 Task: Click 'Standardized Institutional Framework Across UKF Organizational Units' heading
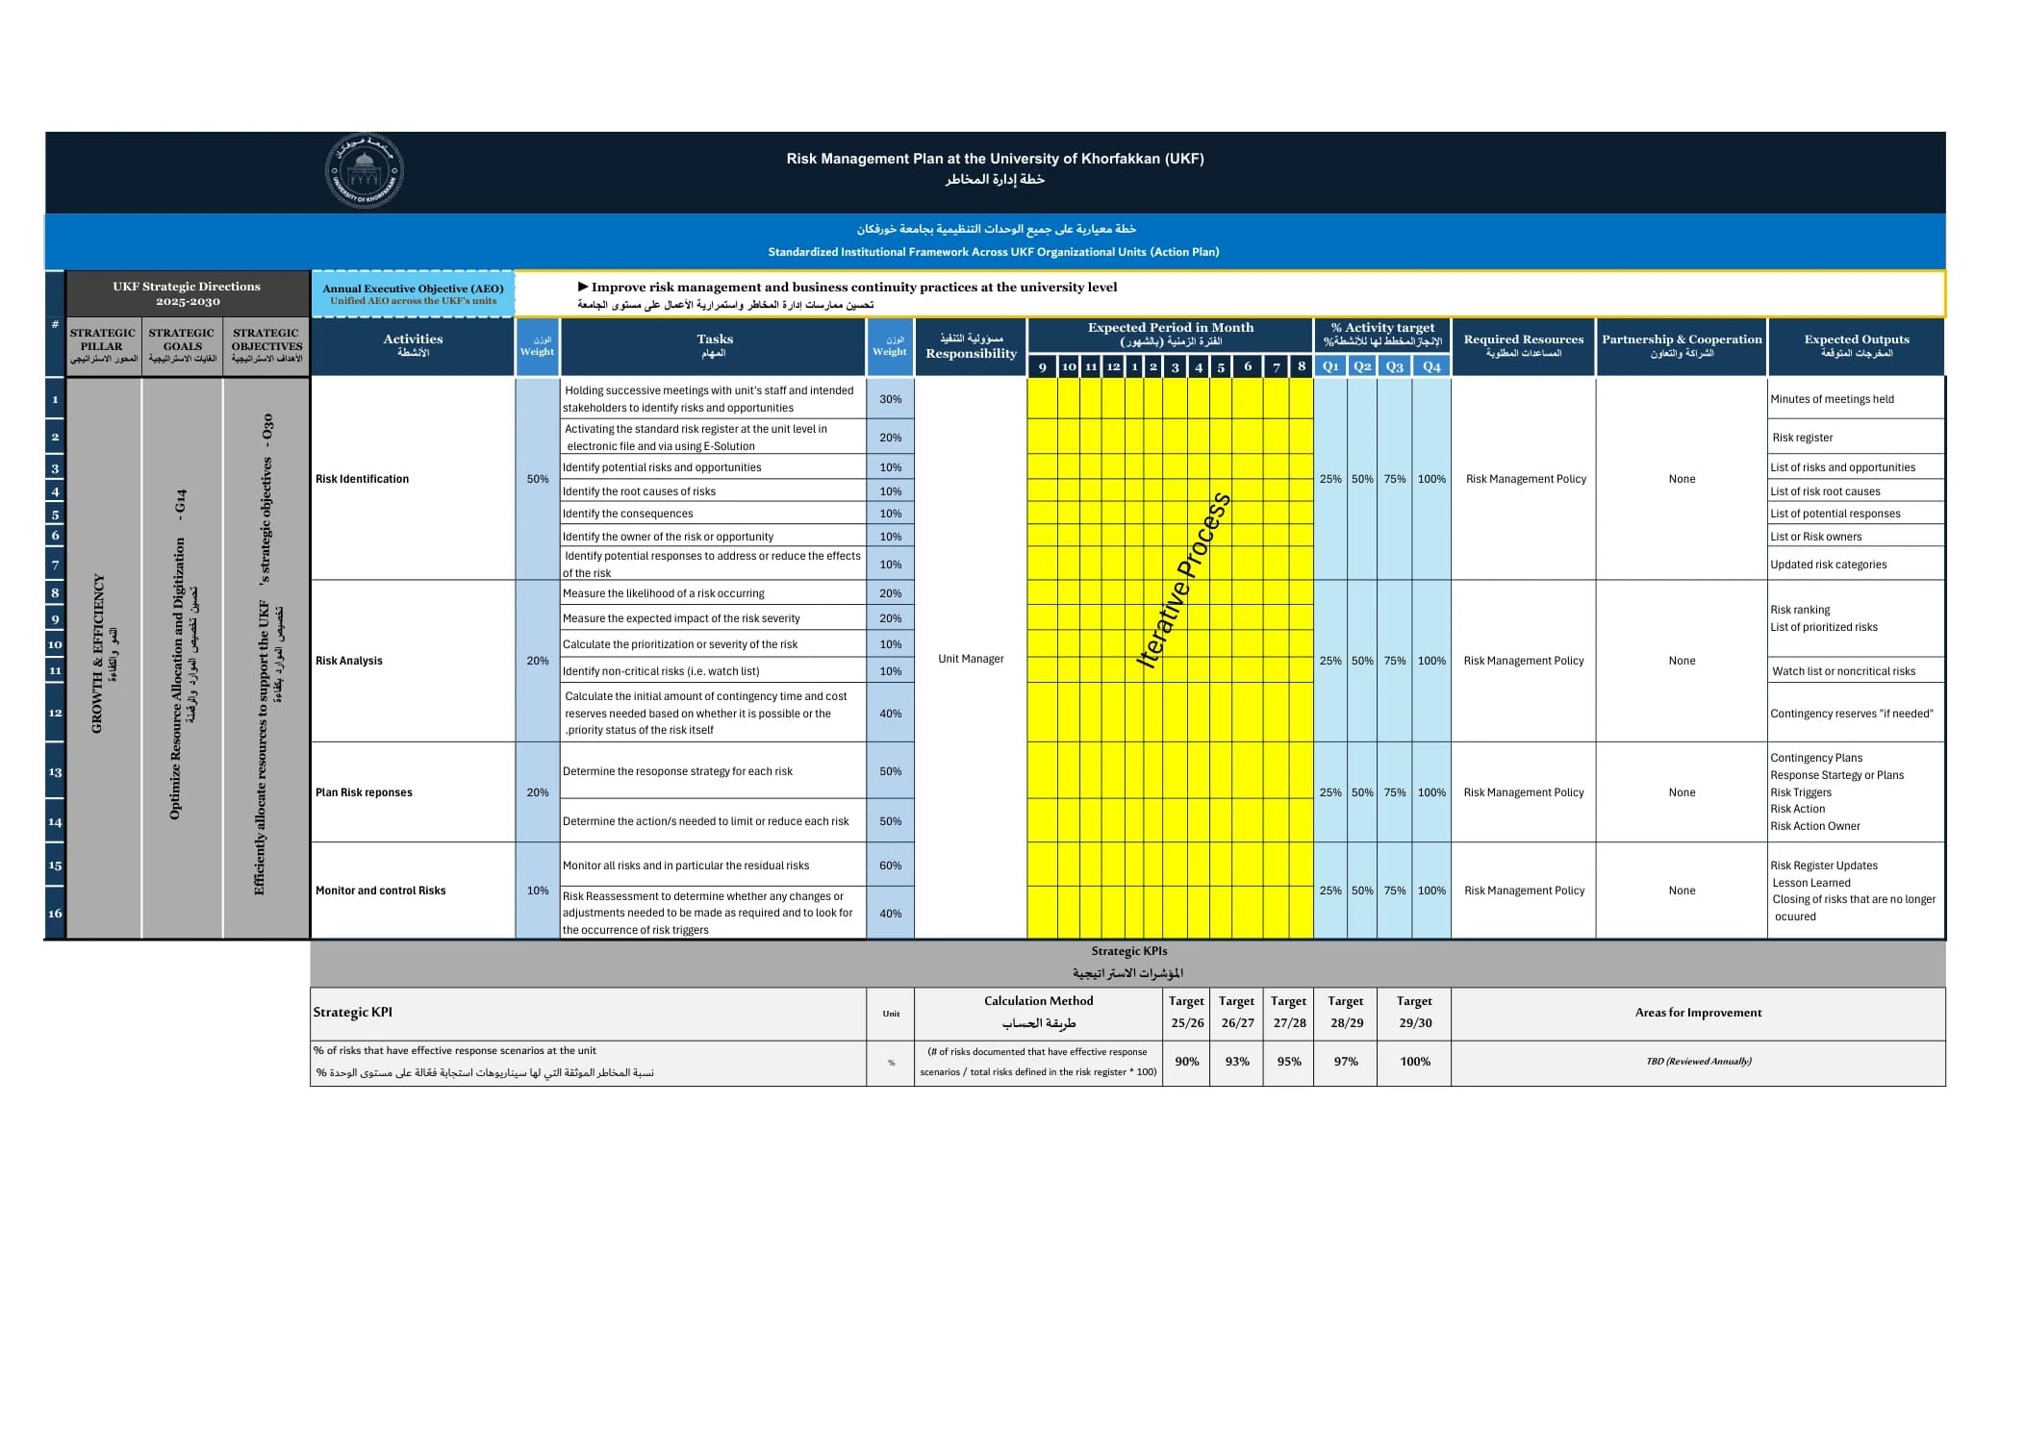pyautogui.click(x=993, y=252)
